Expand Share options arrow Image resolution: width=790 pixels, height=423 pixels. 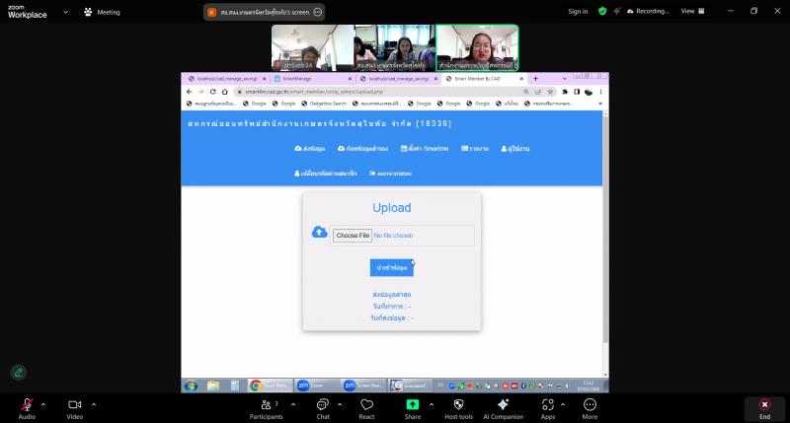tap(432, 404)
